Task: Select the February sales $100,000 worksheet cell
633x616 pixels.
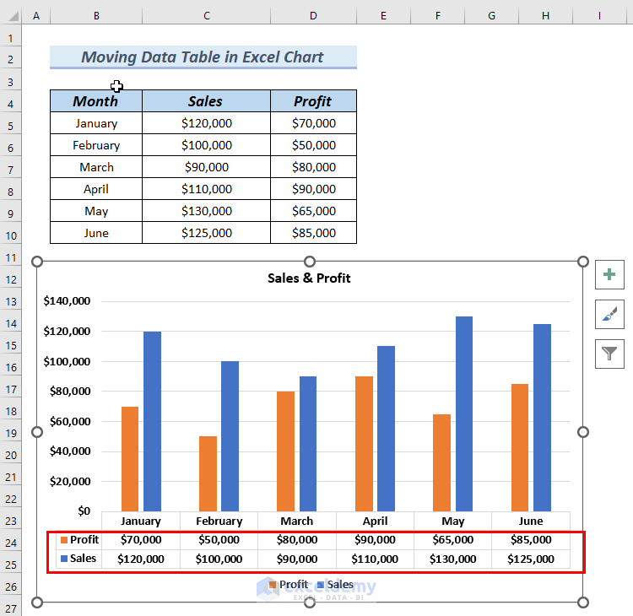Action: (x=206, y=145)
